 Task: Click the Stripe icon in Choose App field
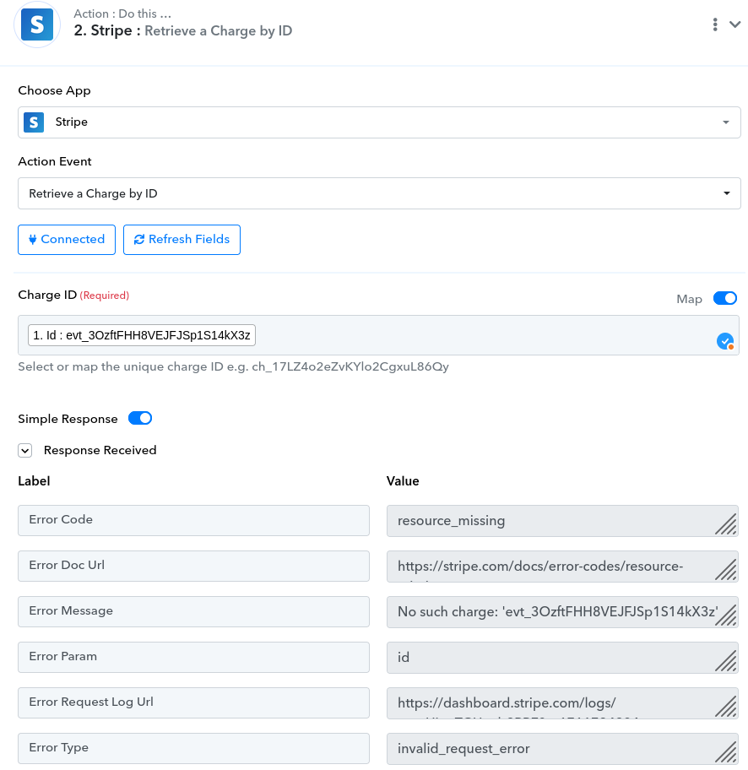coord(34,122)
